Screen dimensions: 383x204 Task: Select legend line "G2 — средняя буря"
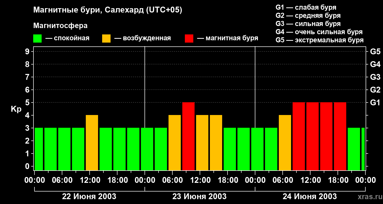[308, 16]
